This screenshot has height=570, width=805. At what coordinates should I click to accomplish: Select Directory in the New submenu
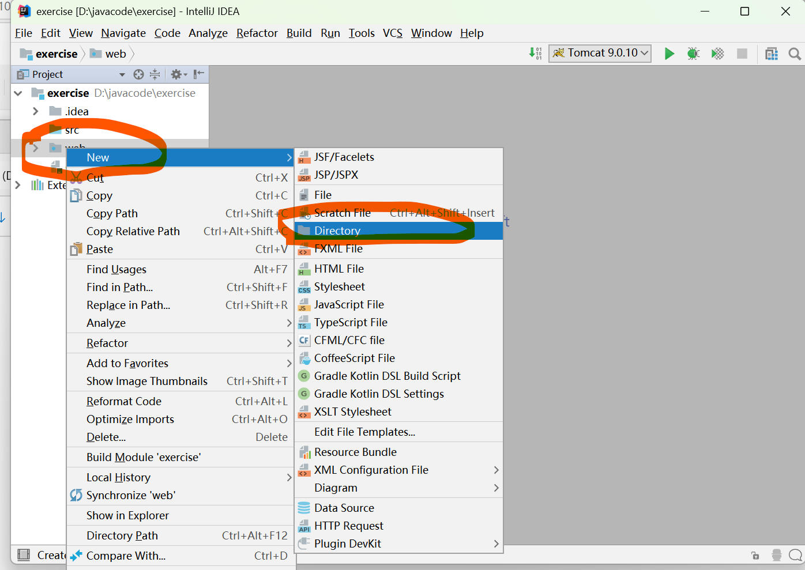[398, 231]
